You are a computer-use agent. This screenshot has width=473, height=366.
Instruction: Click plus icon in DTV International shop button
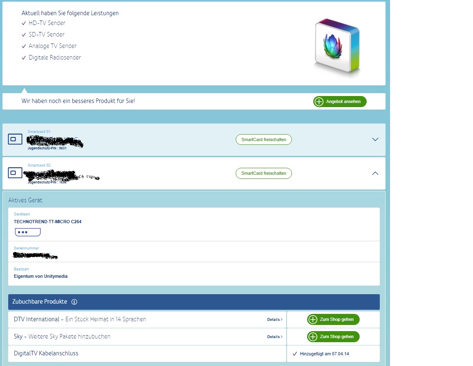tap(313, 320)
